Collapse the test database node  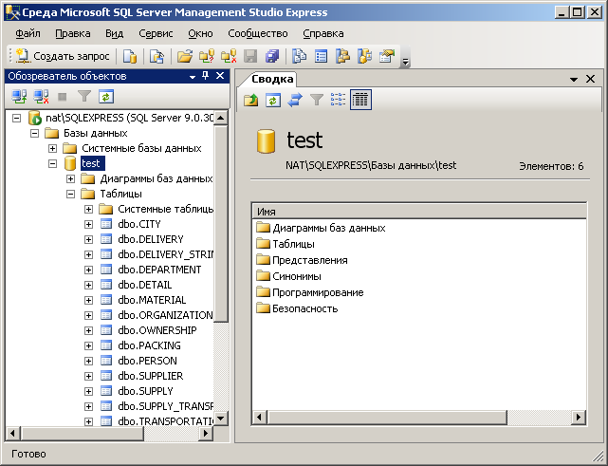pyautogui.click(x=52, y=163)
